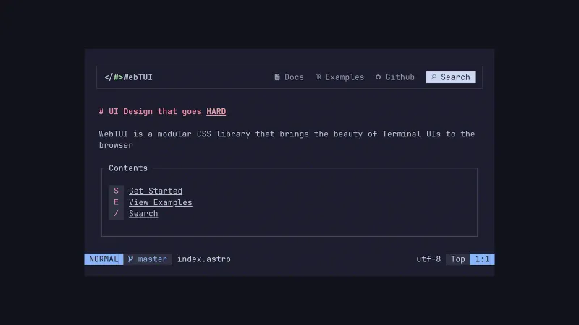Open the Examples navigation item
Screen dimensions: 579x325
[x=345, y=77]
